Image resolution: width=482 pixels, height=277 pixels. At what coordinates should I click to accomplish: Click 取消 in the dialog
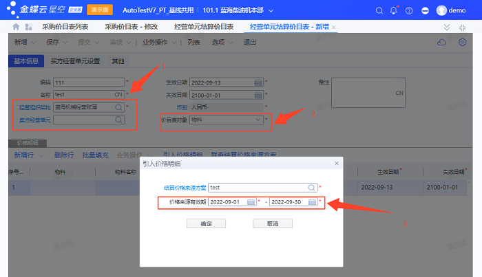pos(273,223)
